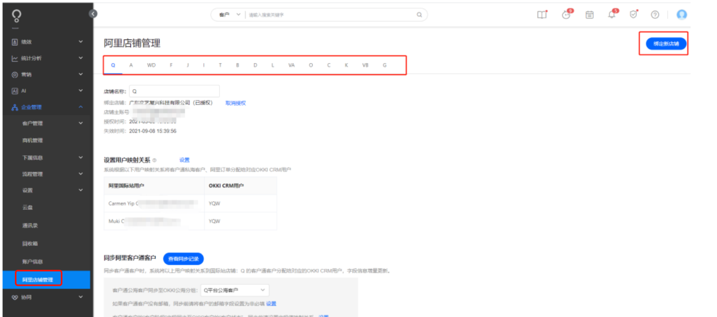
Task: Switch to the A store tab
Action: (x=131, y=65)
